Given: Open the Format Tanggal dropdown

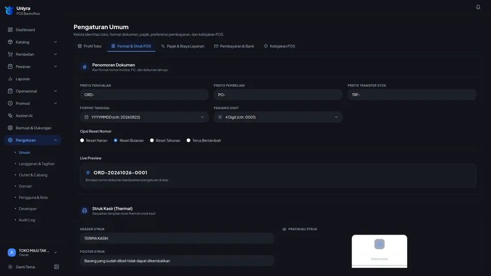Looking at the screenshot, I should pos(144,117).
